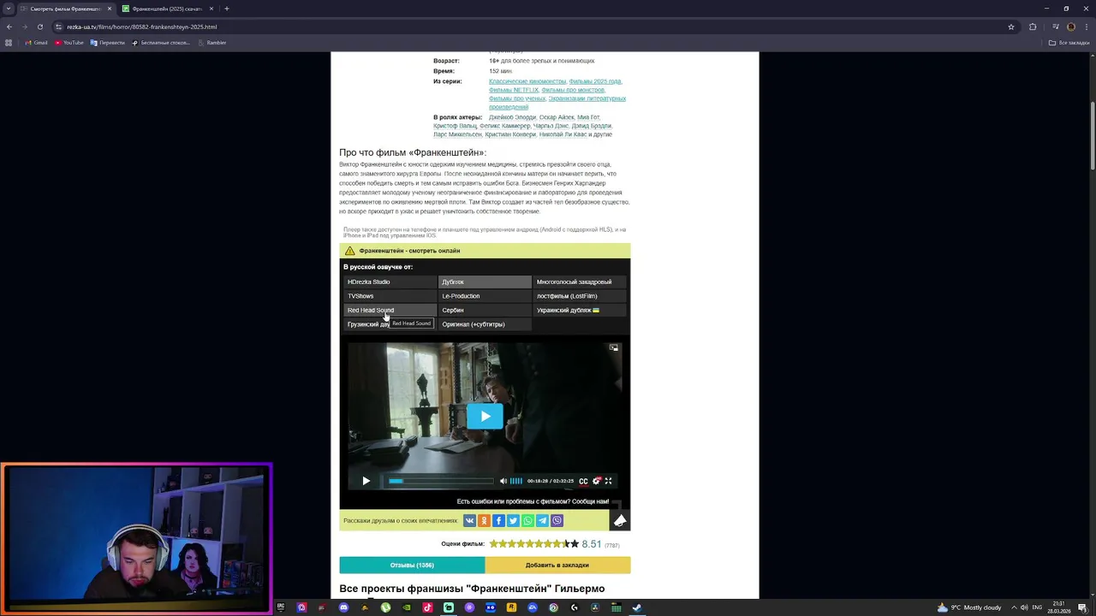Share via Odnoklassniki icon

[484, 520]
